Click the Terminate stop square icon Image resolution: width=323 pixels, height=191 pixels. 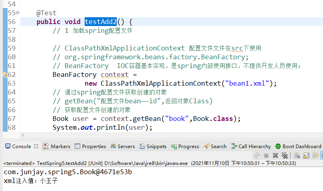tap(266, 155)
